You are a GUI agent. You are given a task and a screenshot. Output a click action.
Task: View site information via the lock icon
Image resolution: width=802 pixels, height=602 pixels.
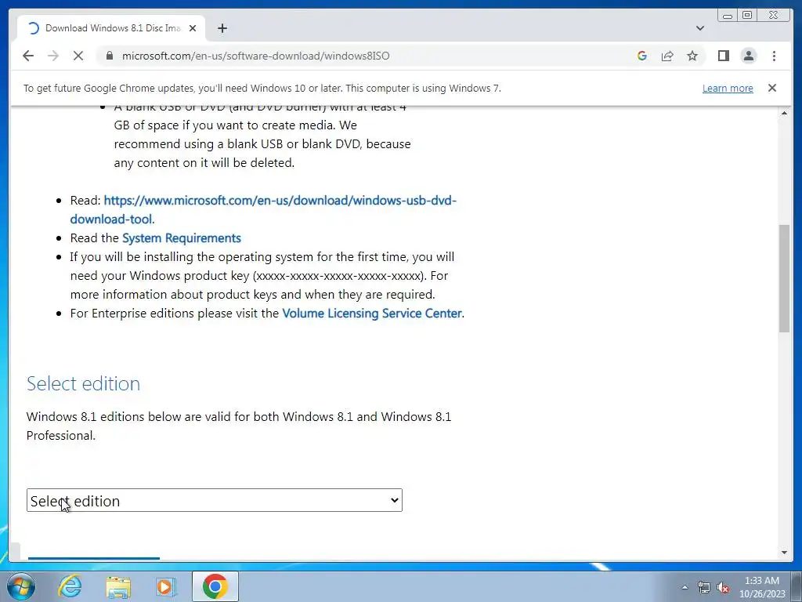[109, 56]
